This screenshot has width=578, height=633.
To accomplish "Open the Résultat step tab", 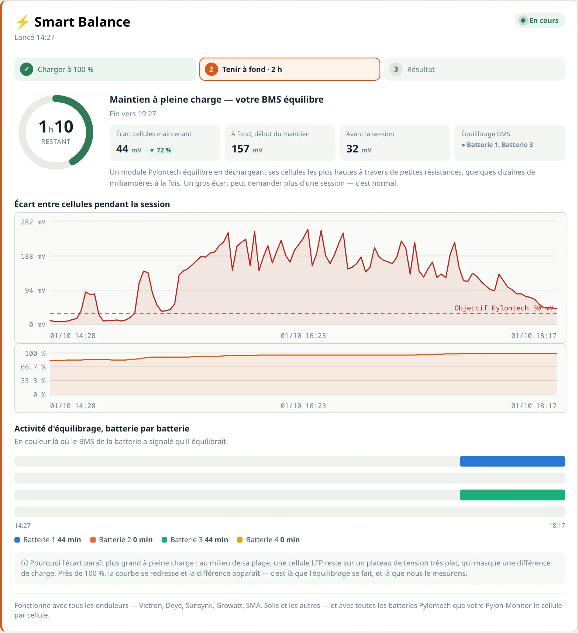I will pos(474,69).
